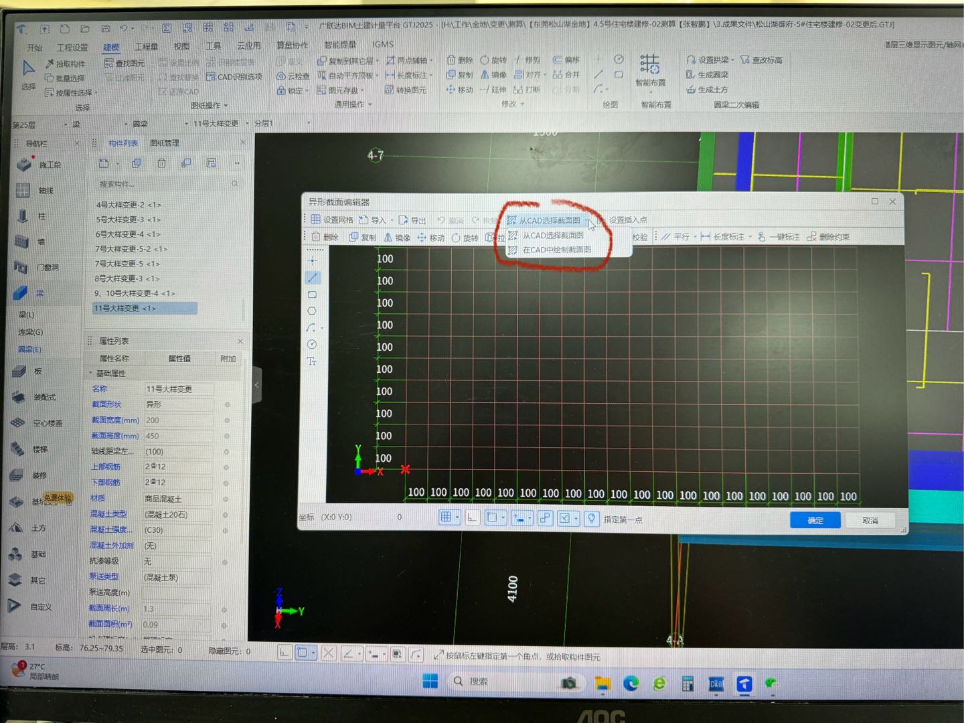Image resolution: width=964 pixels, height=723 pixels.
Task: Click 一键标注 in section editor toolbar
Action: (x=779, y=237)
